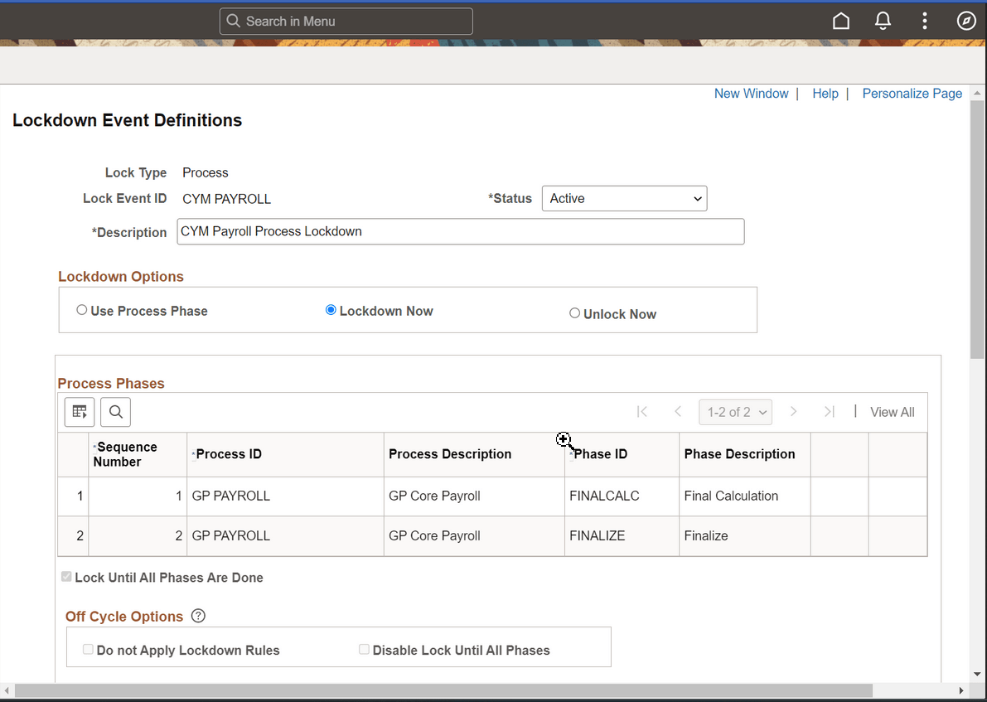
Task: Click inside the Description text field
Action: coord(460,231)
